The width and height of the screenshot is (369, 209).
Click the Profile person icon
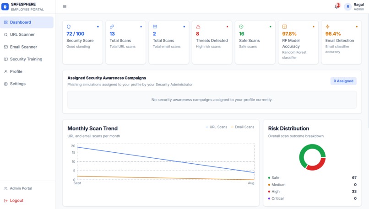coord(6,71)
